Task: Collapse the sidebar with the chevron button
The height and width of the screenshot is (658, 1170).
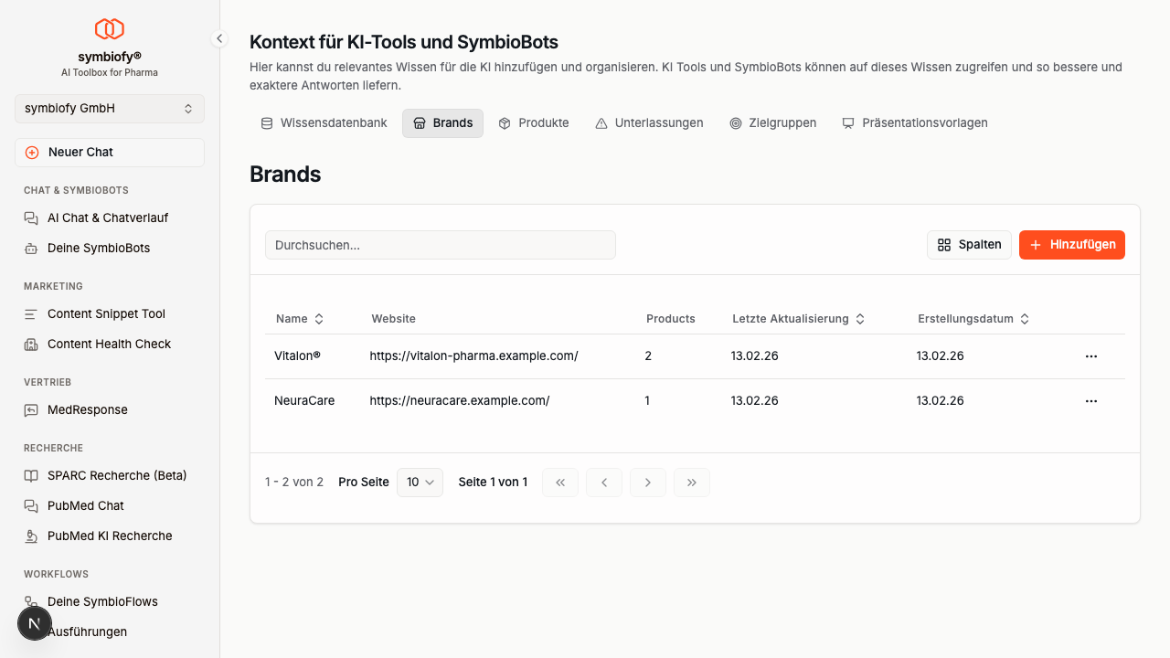Action: tap(219, 38)
